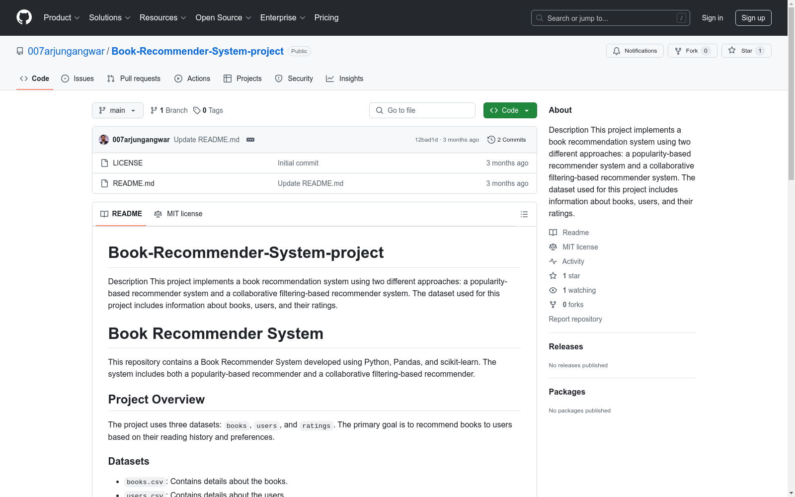Open the README.md file
Viewport: 795px width, 497px height.
[x=134, y=183]
